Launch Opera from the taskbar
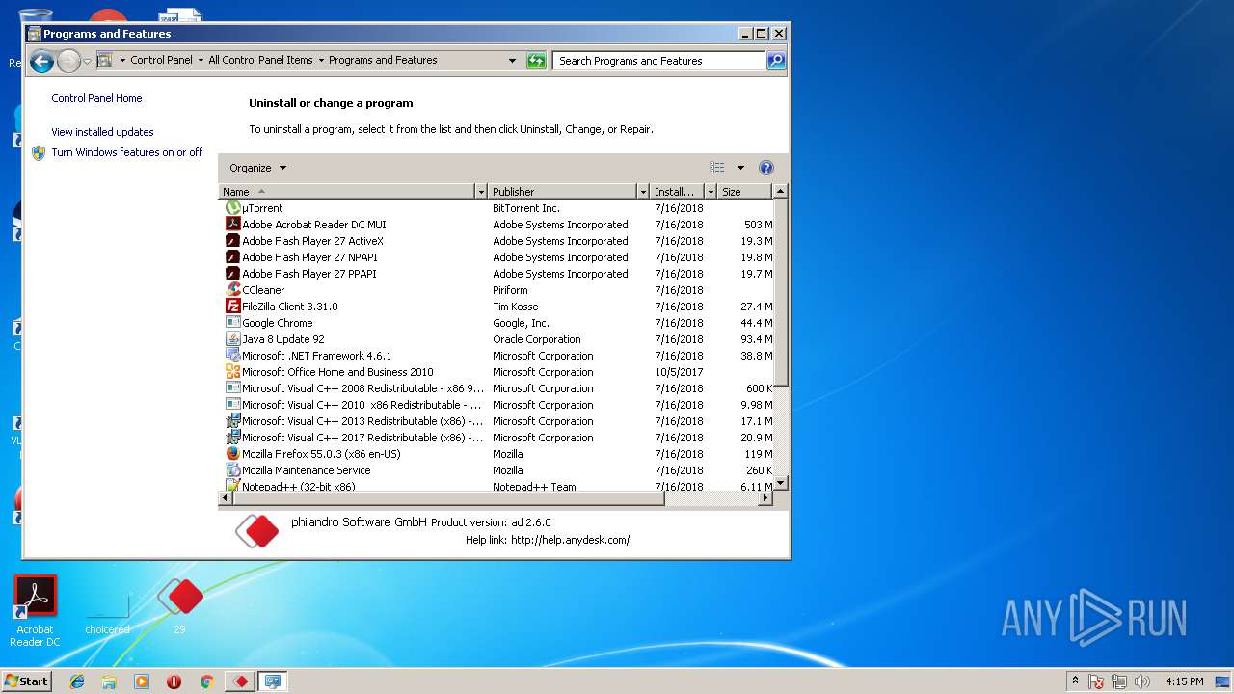The image size is (1234, 694). coord(174,681)
